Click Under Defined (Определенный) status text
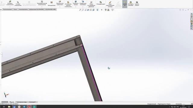This screenshot has width=193, height=108. [x=151, y=104]
